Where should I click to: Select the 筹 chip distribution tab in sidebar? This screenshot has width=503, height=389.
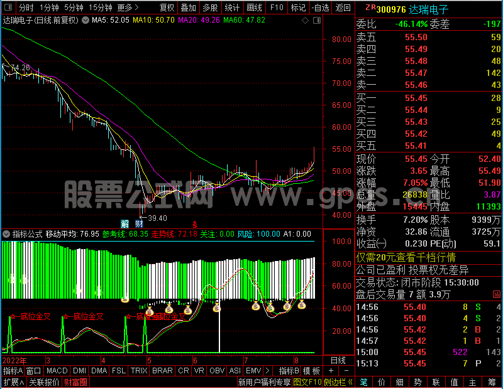point(492,382)
